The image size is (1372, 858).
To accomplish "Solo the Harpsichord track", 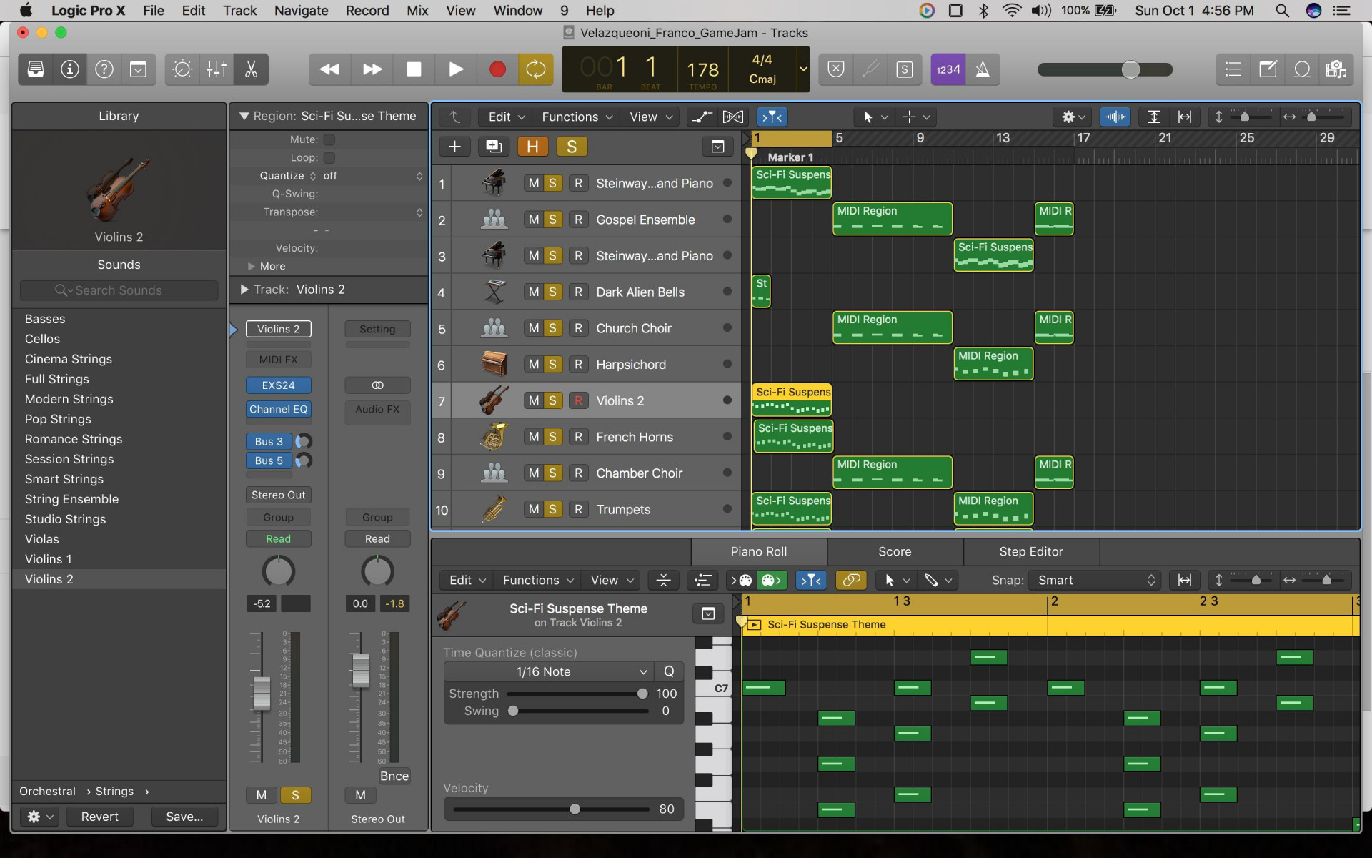I will coord(552,364).
